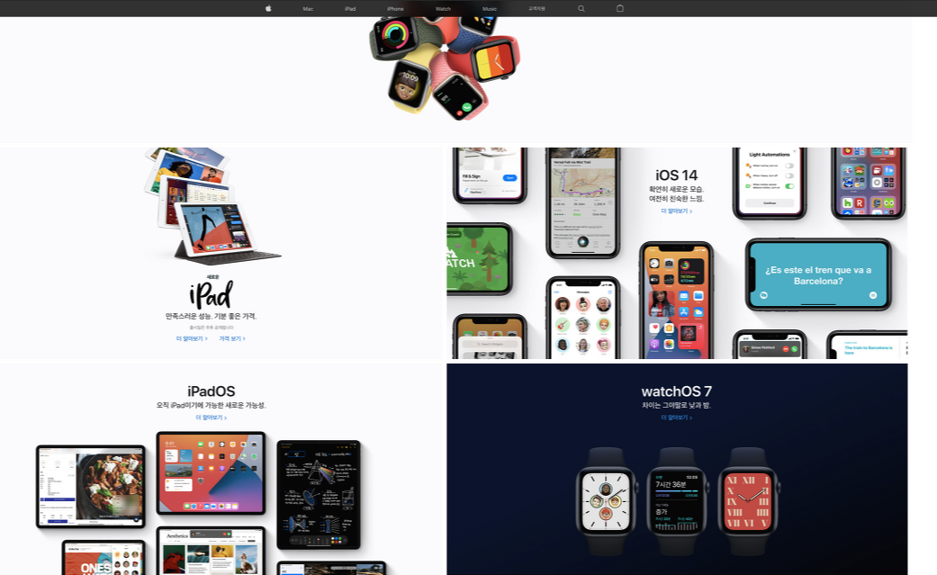Click the Apple logo in the navigation bar
937x575 pixels.
point(268,8)
